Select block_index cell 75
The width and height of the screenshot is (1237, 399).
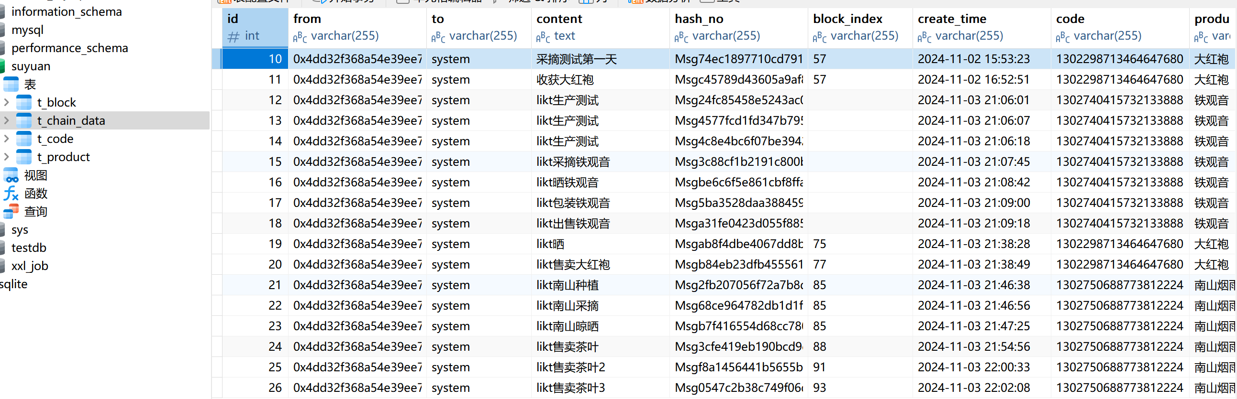[x=860, y=244]
